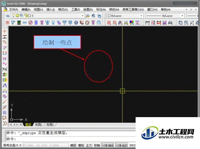Image resolution: width=200 pixels, height=149 pixels.
Task: Open the 帮助 menu
Action: 166,10
